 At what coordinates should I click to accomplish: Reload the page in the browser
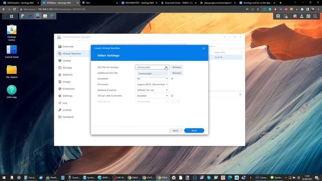point(15,9)
